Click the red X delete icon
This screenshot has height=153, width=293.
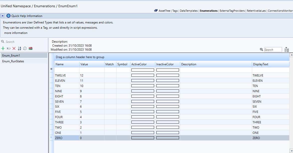[x=14, y=48]
